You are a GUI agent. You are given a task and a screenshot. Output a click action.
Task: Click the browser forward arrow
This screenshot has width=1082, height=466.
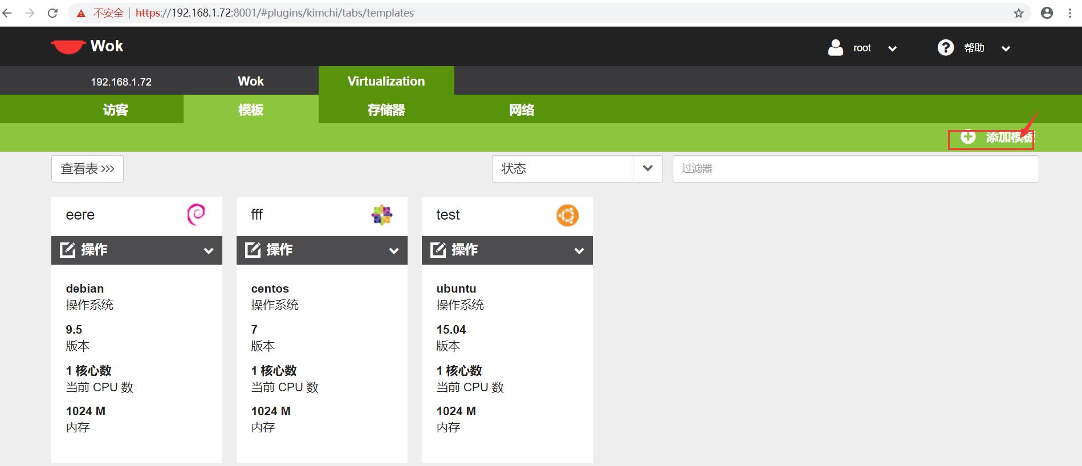[30, 13]
